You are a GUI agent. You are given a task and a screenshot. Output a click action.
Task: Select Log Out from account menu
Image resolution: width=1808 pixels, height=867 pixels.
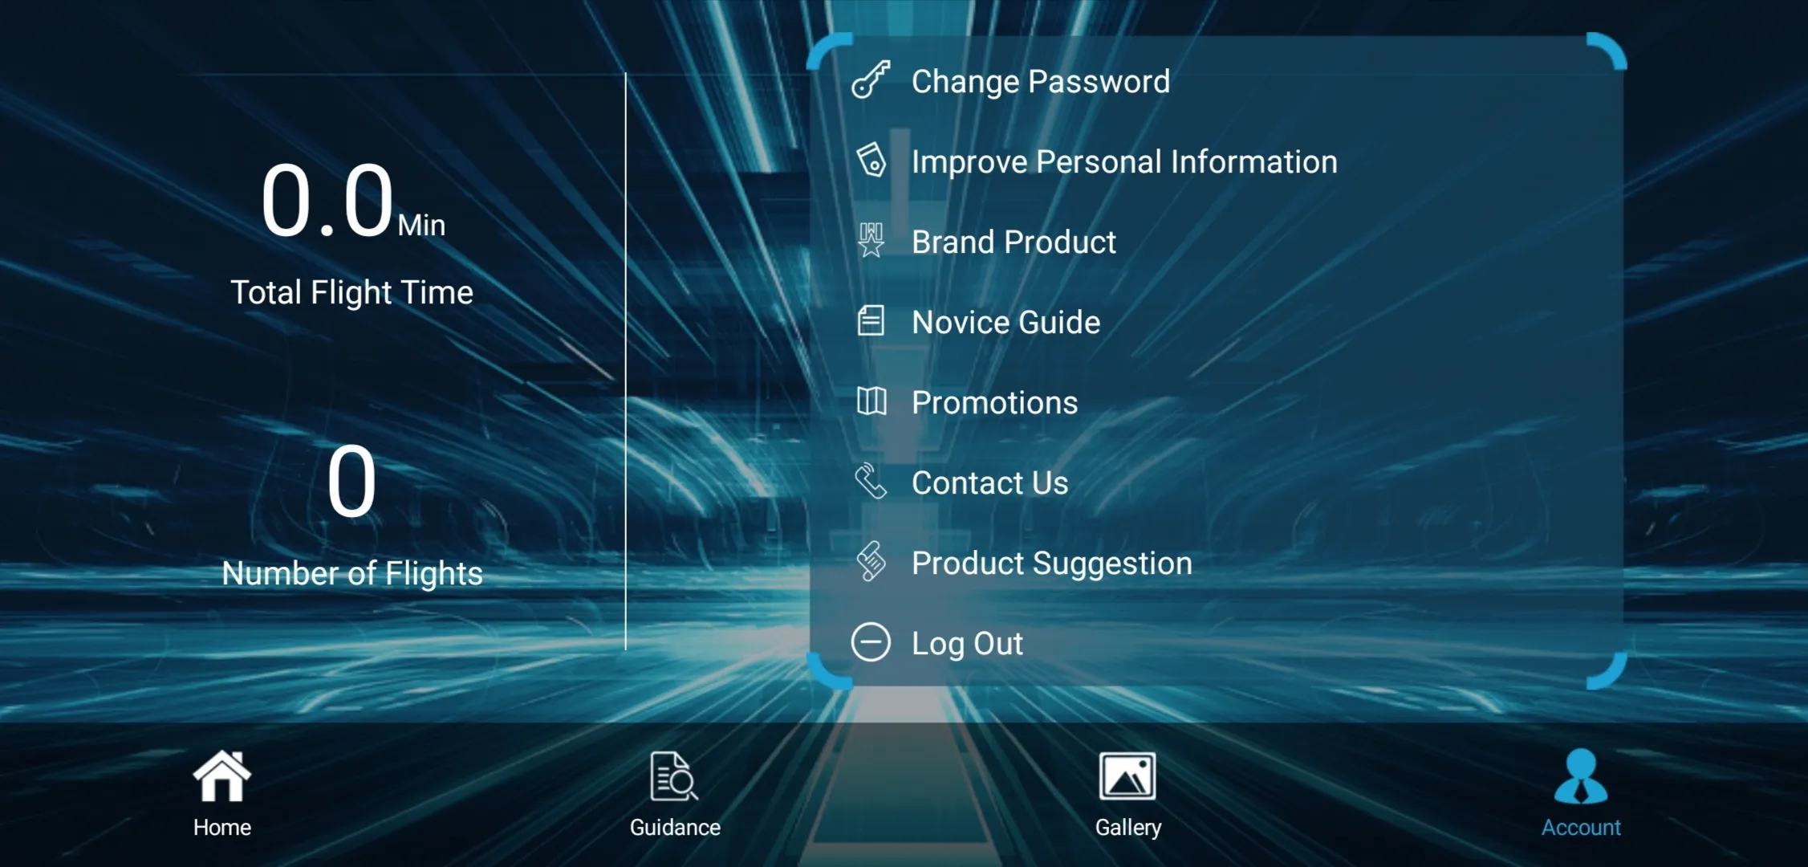[x=966, y=642]
